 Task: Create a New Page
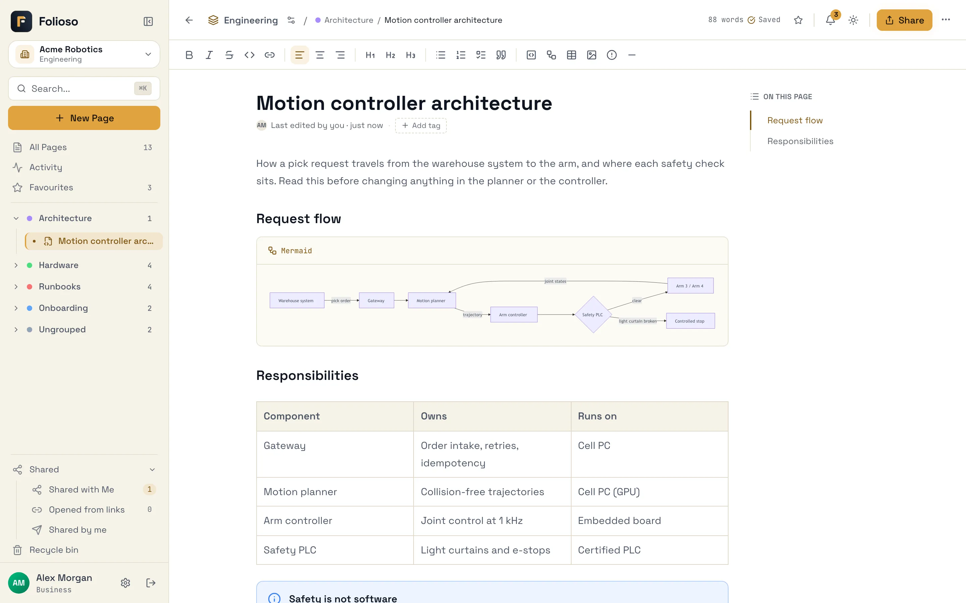click(84, 118)
